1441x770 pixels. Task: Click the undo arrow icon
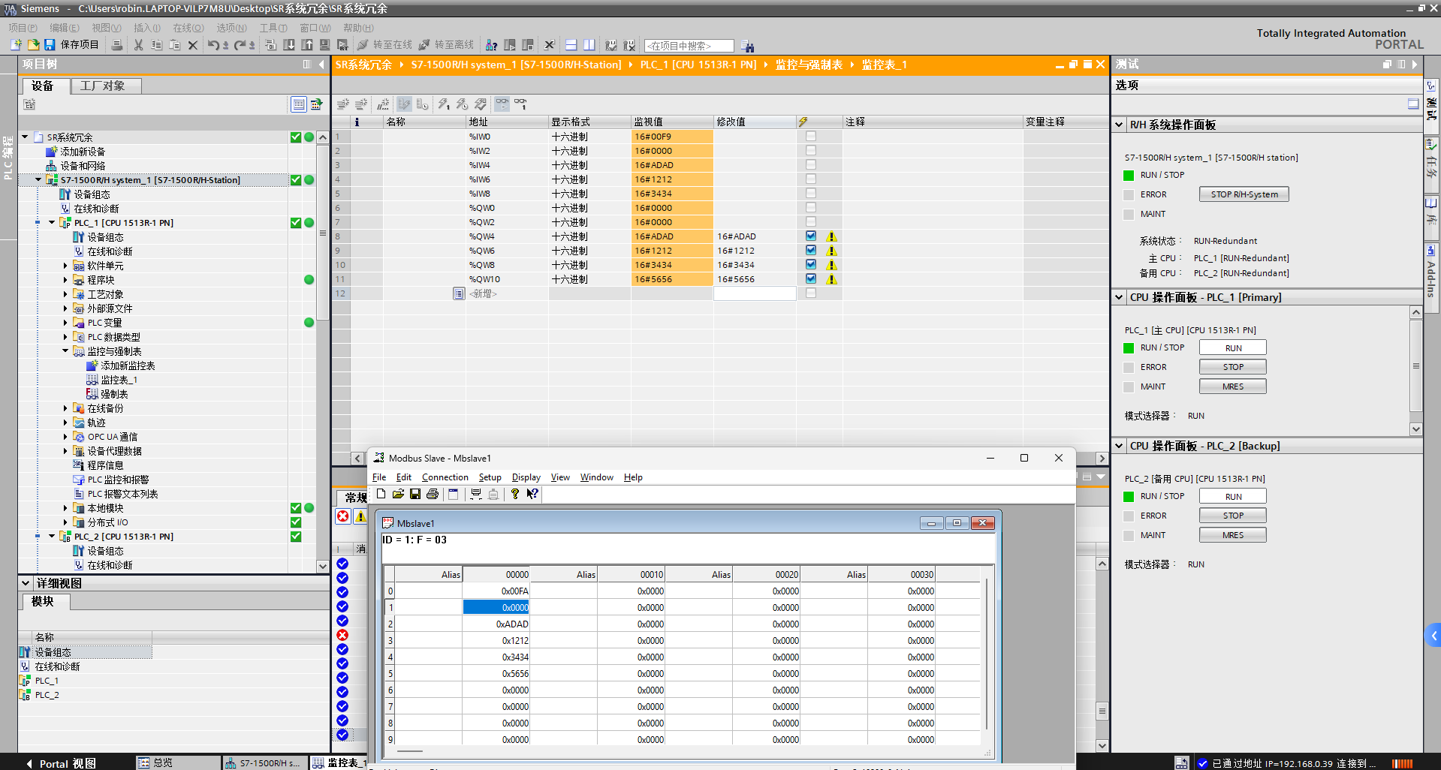coord(213,45)
